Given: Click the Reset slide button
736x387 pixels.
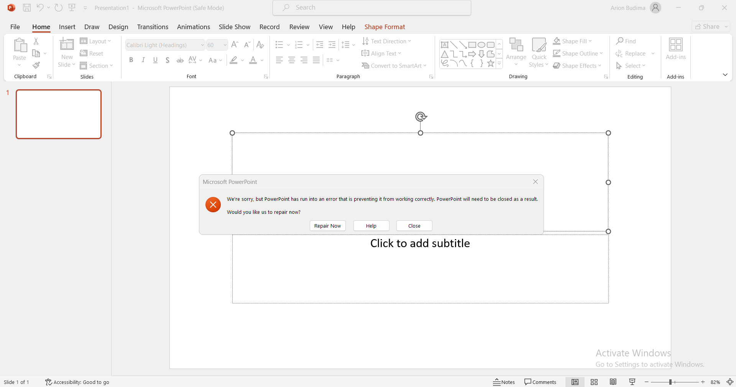Looking at the screenshot, I should 92,53.
